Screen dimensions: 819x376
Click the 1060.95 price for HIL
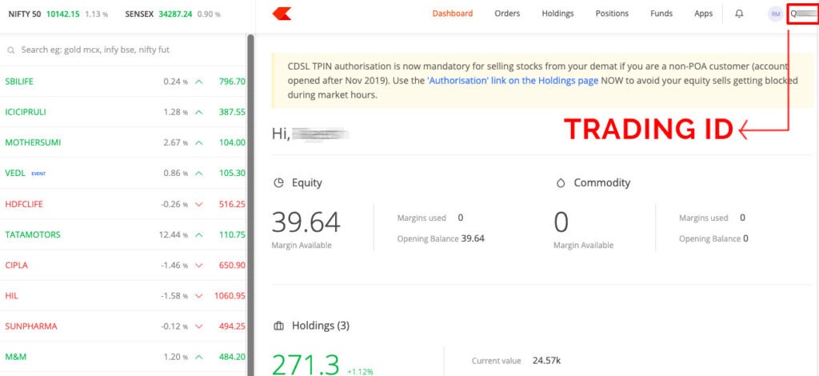(230, 296)
